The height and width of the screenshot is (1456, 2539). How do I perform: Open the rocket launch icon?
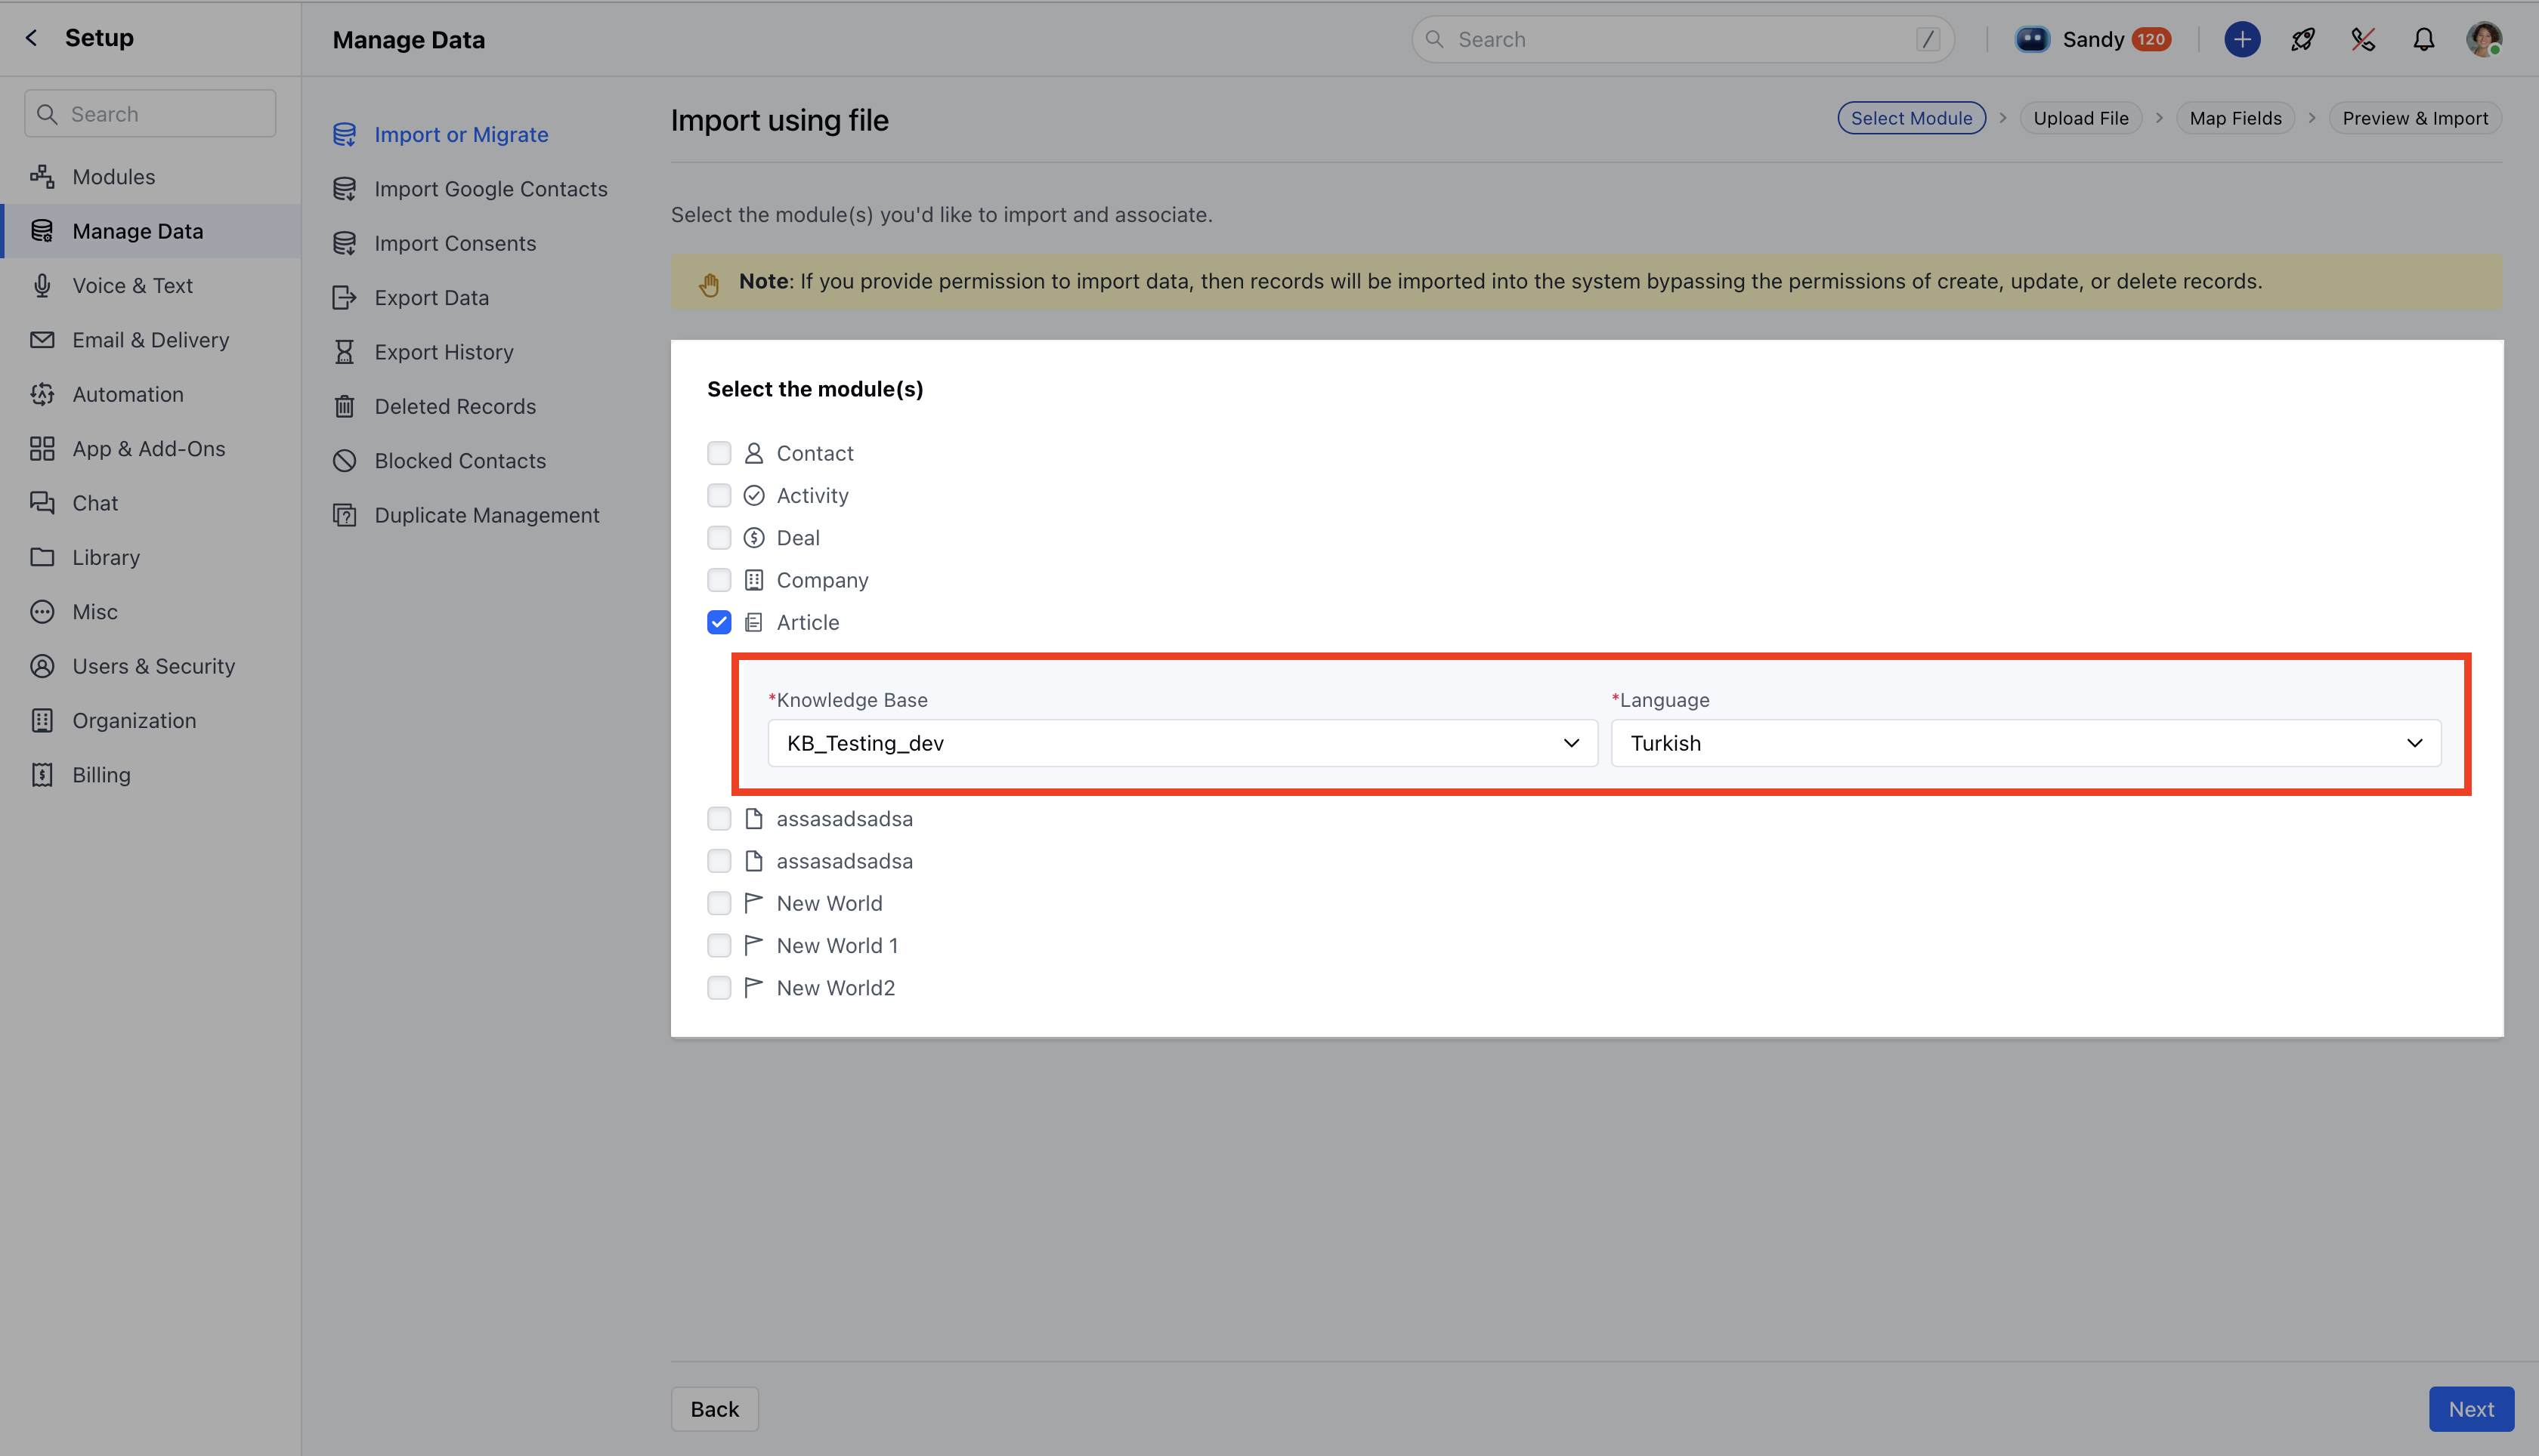pos(2303,39)
